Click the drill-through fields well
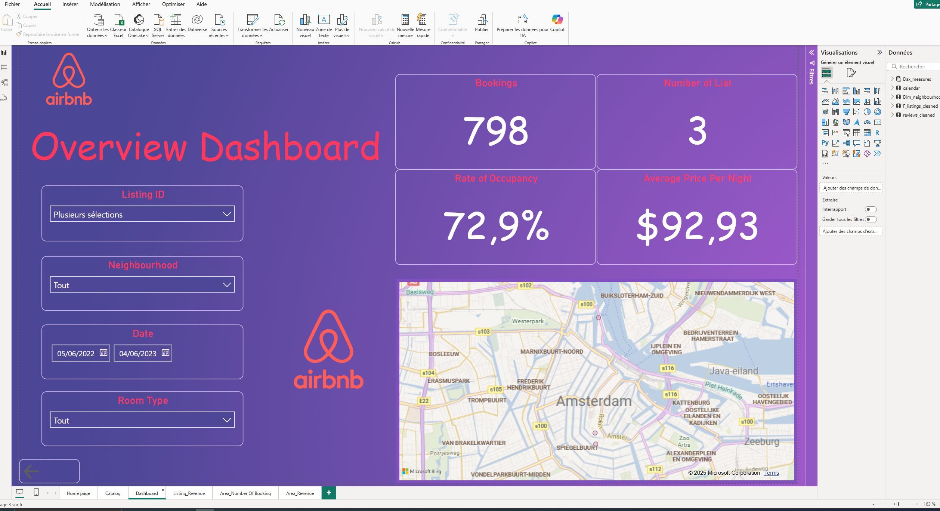This screenshot has width=940, height=511. coord(851,231)
